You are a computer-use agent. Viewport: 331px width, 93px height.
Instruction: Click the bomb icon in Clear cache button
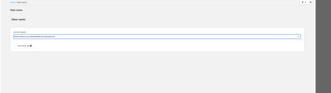click(x=31, y=46)
